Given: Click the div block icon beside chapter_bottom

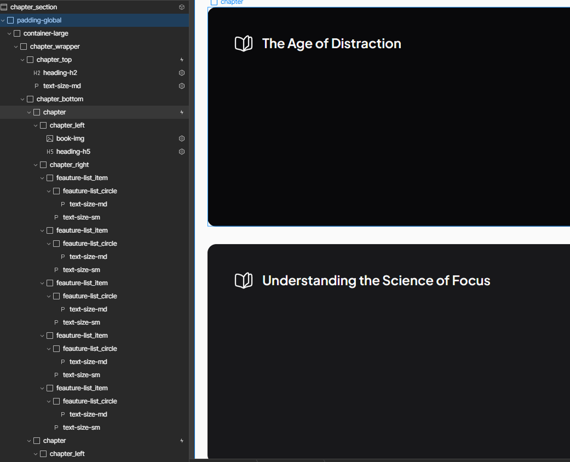Looking at the screenshot, I should click(30, 99).
